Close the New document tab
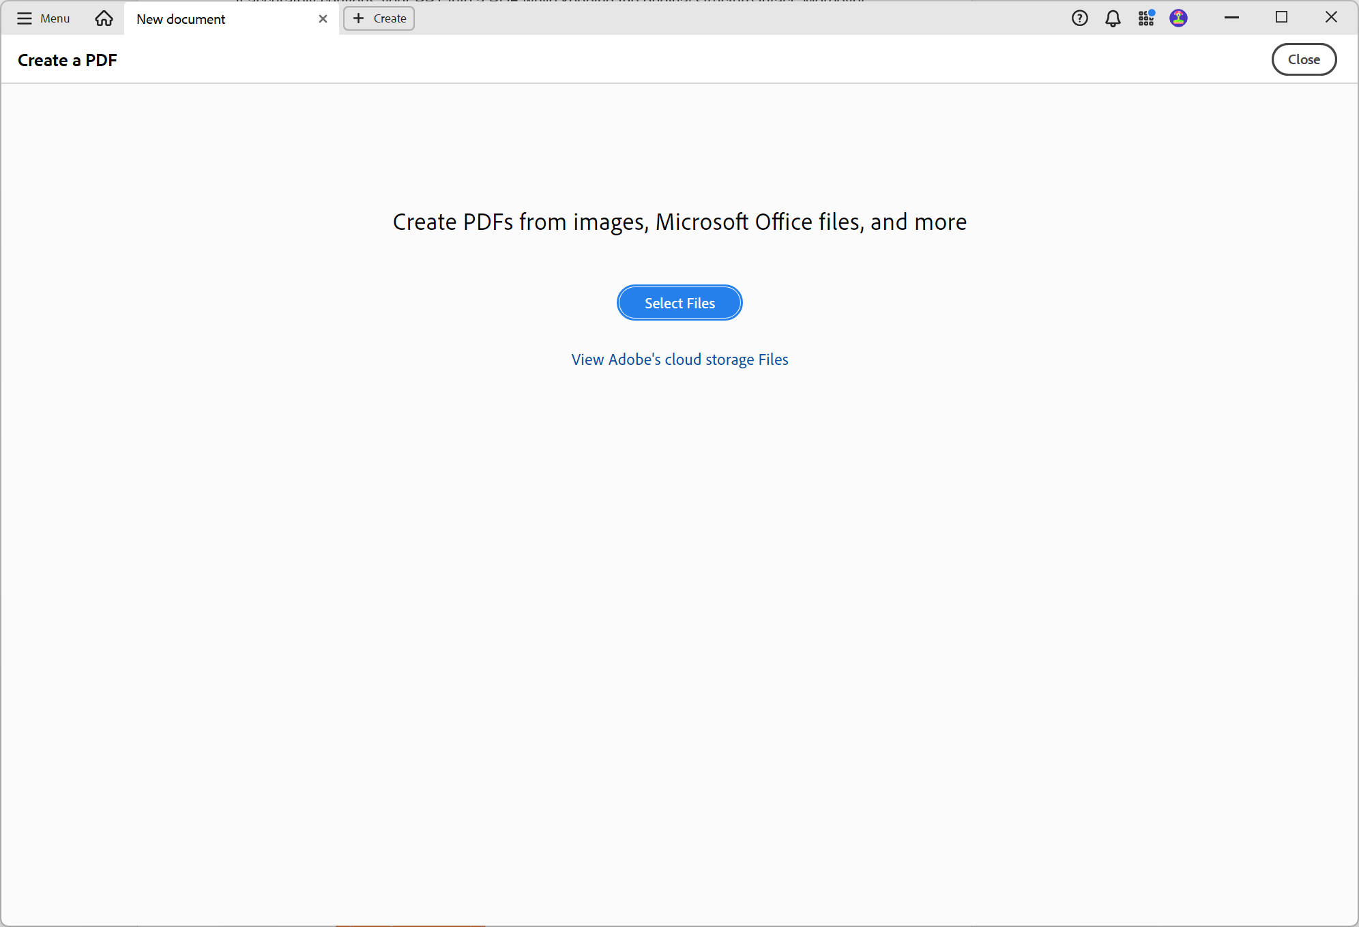Screen dimensions: 1359x927 click(x=323, y=19)
